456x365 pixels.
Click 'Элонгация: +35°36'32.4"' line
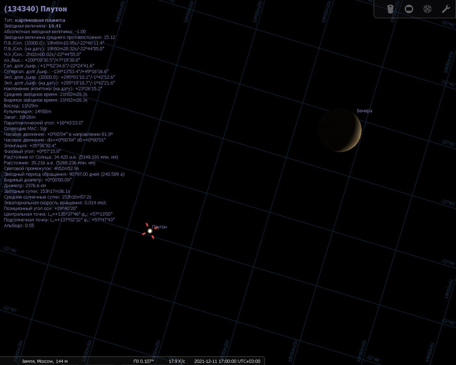click(30, 145)
